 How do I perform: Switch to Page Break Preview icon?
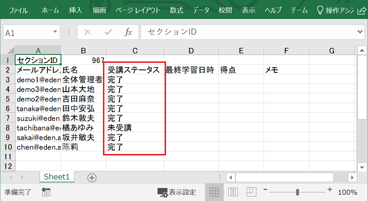(x=251, y=192)
